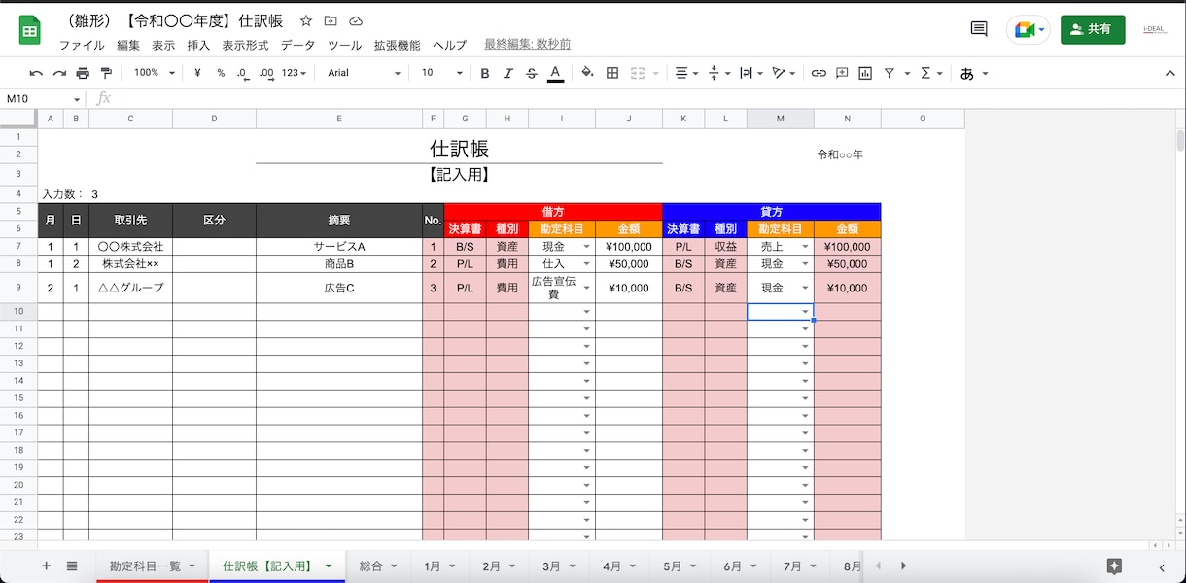Open the 最終編集: 数秒前 link
This screenshot has height=583, width=1186.
click(x=527, y=45)
